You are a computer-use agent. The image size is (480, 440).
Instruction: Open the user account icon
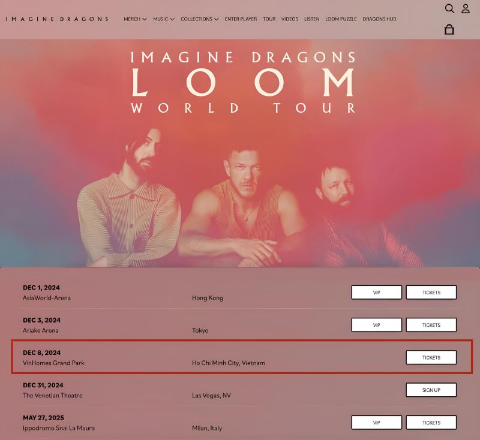pyautogui.click(x=466, y=8)
